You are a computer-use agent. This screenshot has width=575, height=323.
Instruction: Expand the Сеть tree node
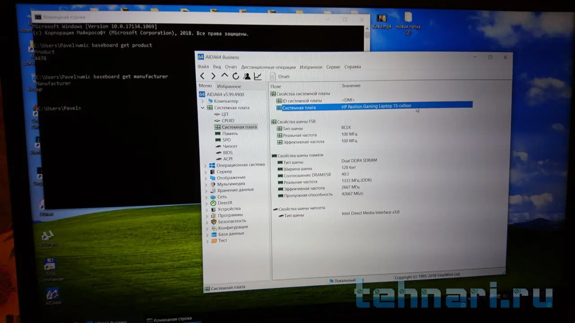tap(207, 197)
